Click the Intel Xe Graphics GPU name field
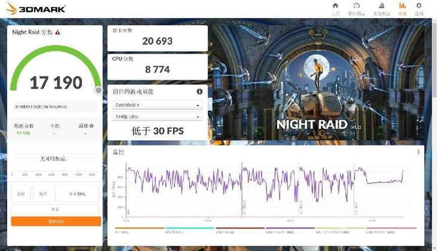The width and height of the screenshot is (437, 251). click(x=54, y=106)
